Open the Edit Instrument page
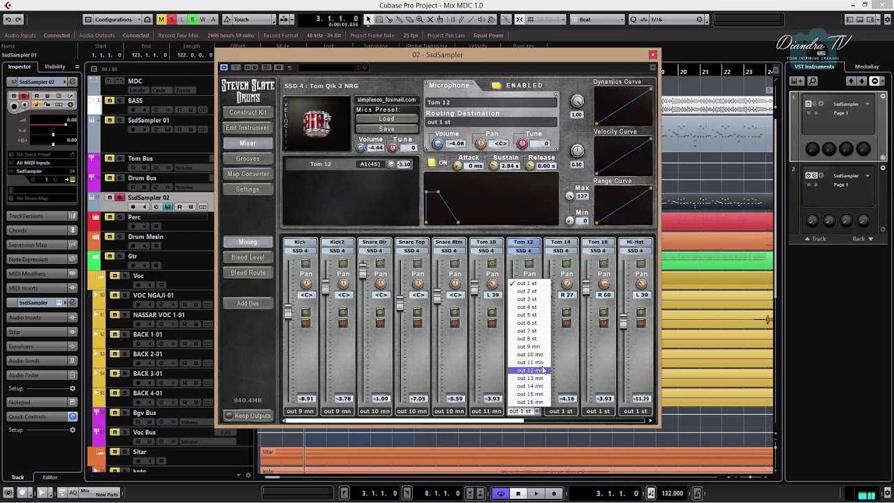The height and width of the screenshot is (503, 894). coord(248,128)
